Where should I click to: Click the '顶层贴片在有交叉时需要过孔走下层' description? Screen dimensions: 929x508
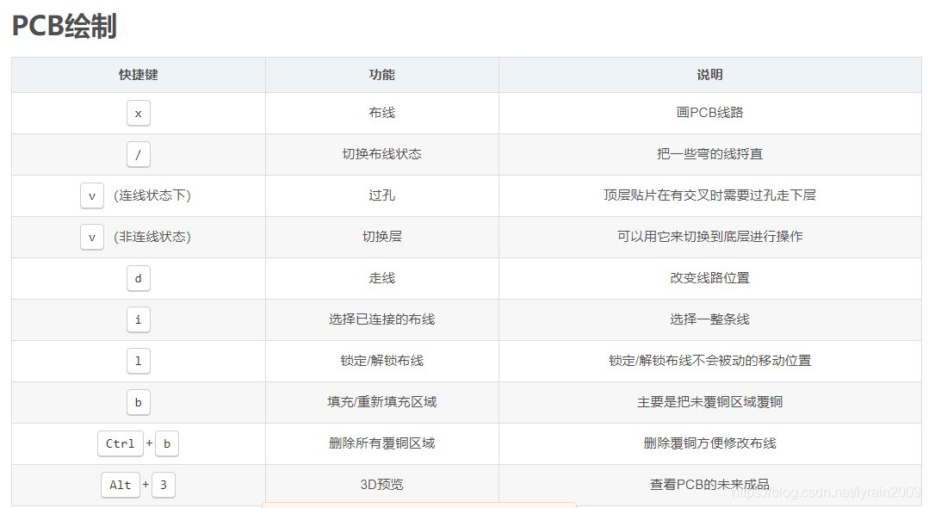pyautogui.click(x=709, y=195)
